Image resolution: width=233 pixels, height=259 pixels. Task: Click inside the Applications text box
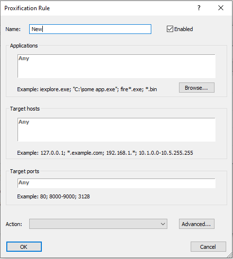(x=116, y=66)
